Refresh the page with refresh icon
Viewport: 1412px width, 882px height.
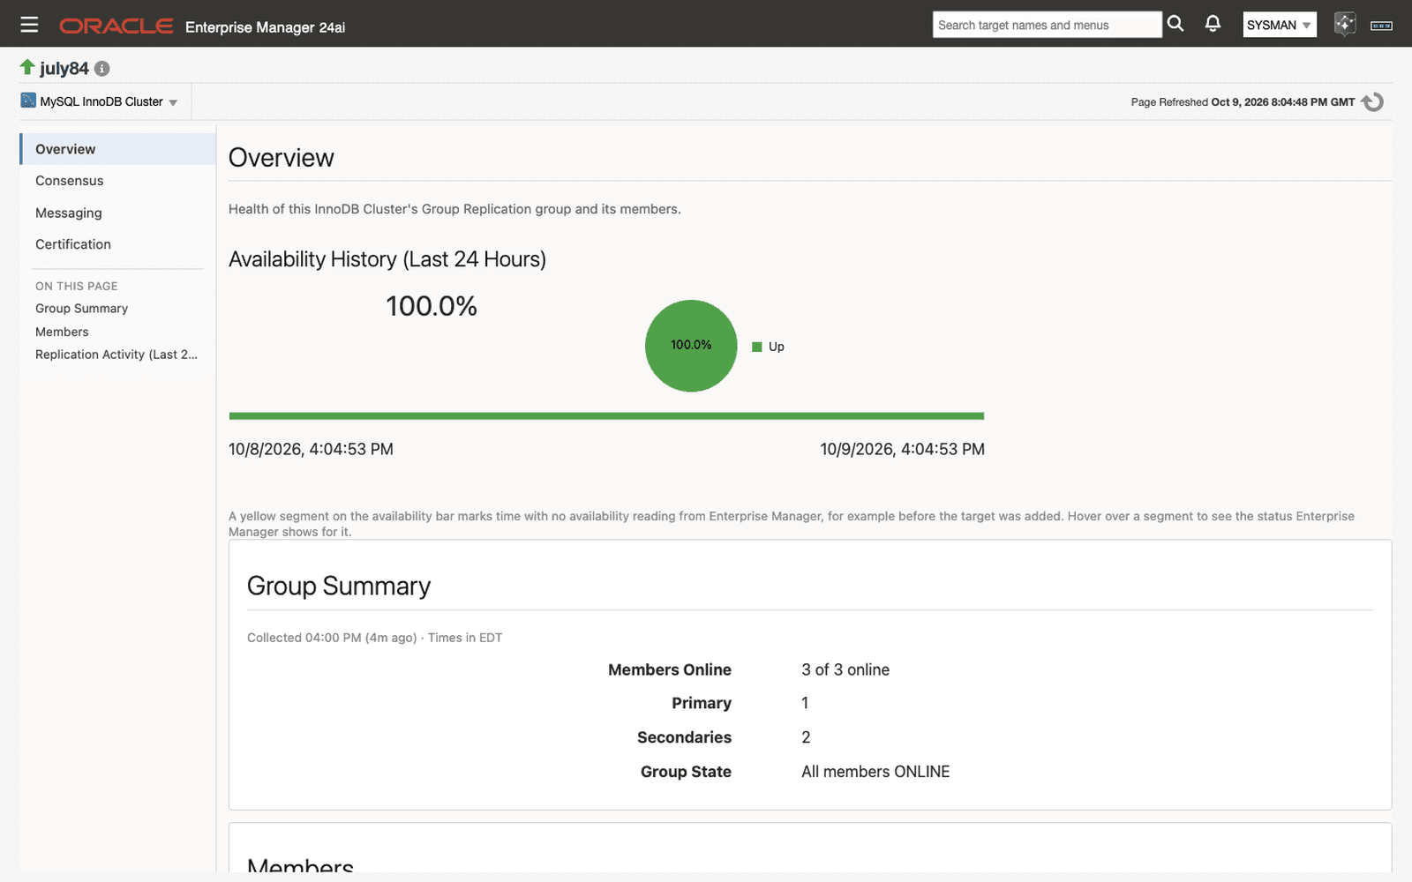coord(1372,102)
